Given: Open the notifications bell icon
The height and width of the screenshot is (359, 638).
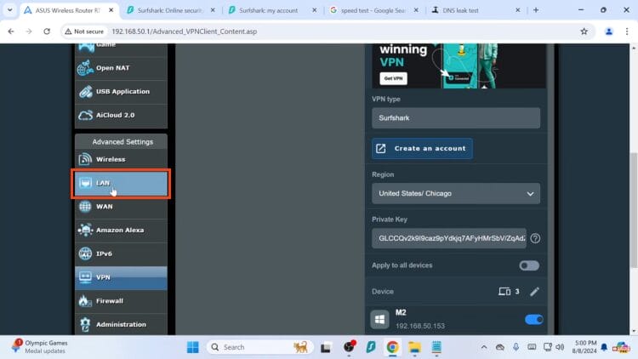Looking at the screenshot, I should (604, 347).
